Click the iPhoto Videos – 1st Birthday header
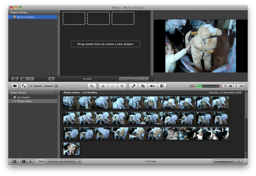The image size is (256, 176). point(80,93)
